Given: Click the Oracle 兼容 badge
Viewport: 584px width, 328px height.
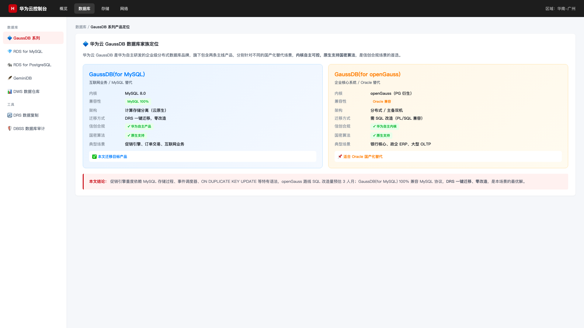Looking at the screenshot, I should pos(382,102).
